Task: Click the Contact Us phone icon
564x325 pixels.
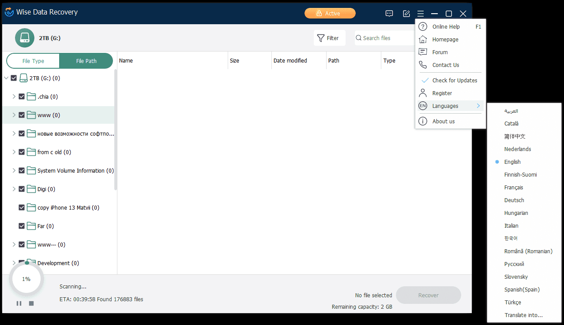Action: (x=423, y=65)
